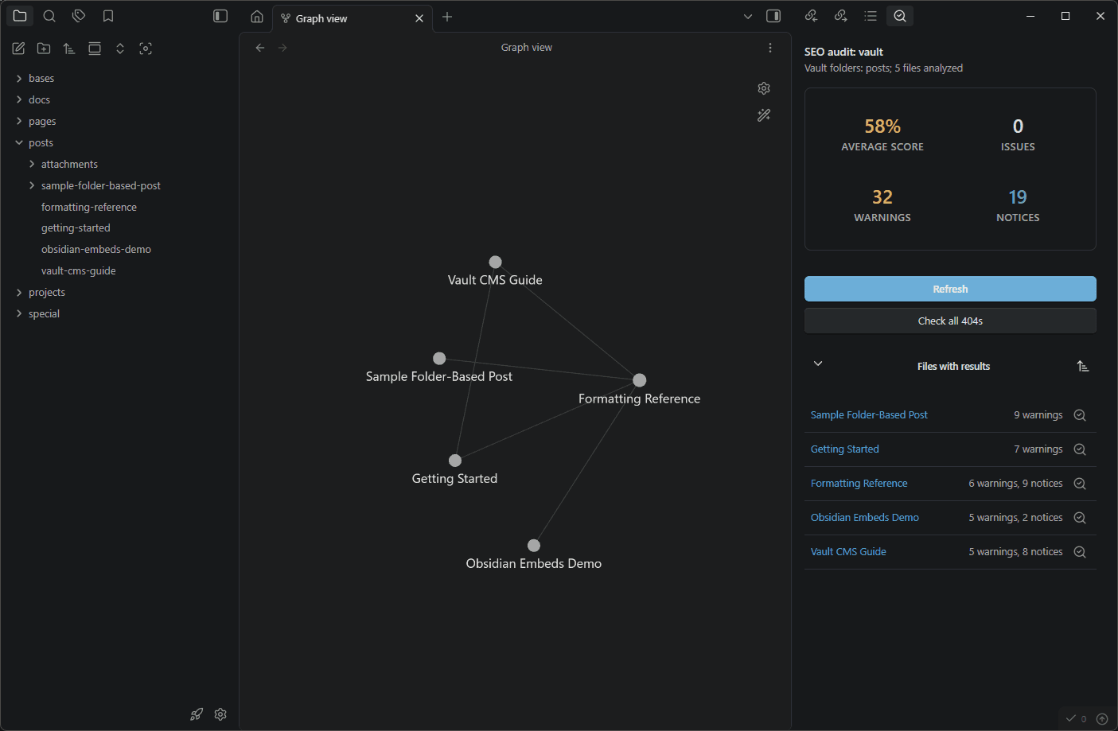
Task: Create a new note
Action: point(18,48)
